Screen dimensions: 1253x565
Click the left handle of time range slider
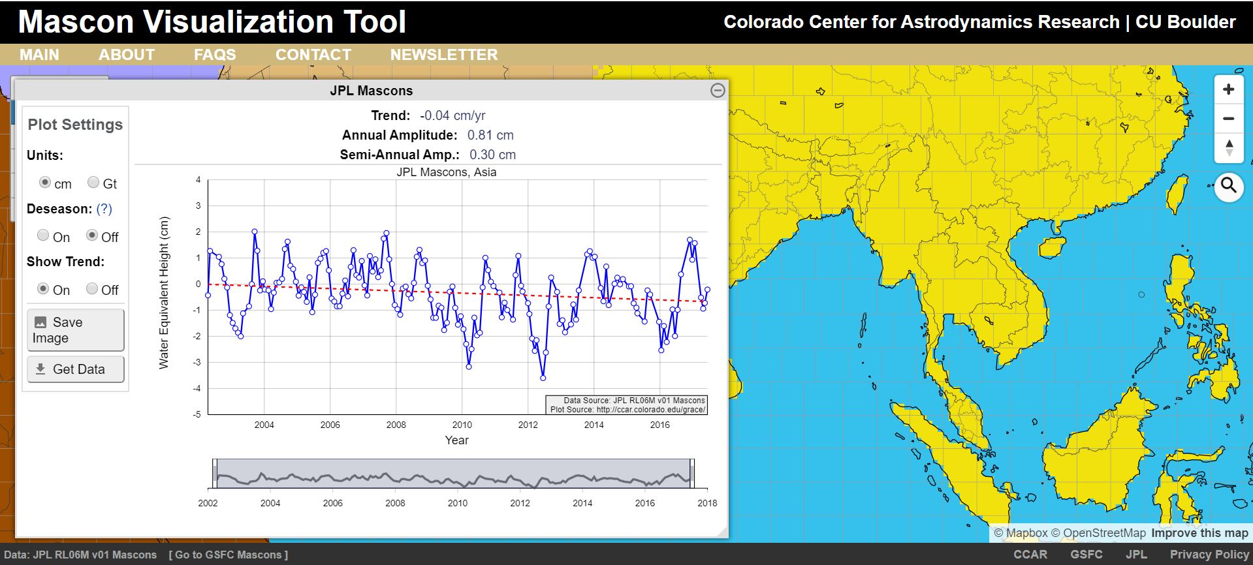point(214,473)
